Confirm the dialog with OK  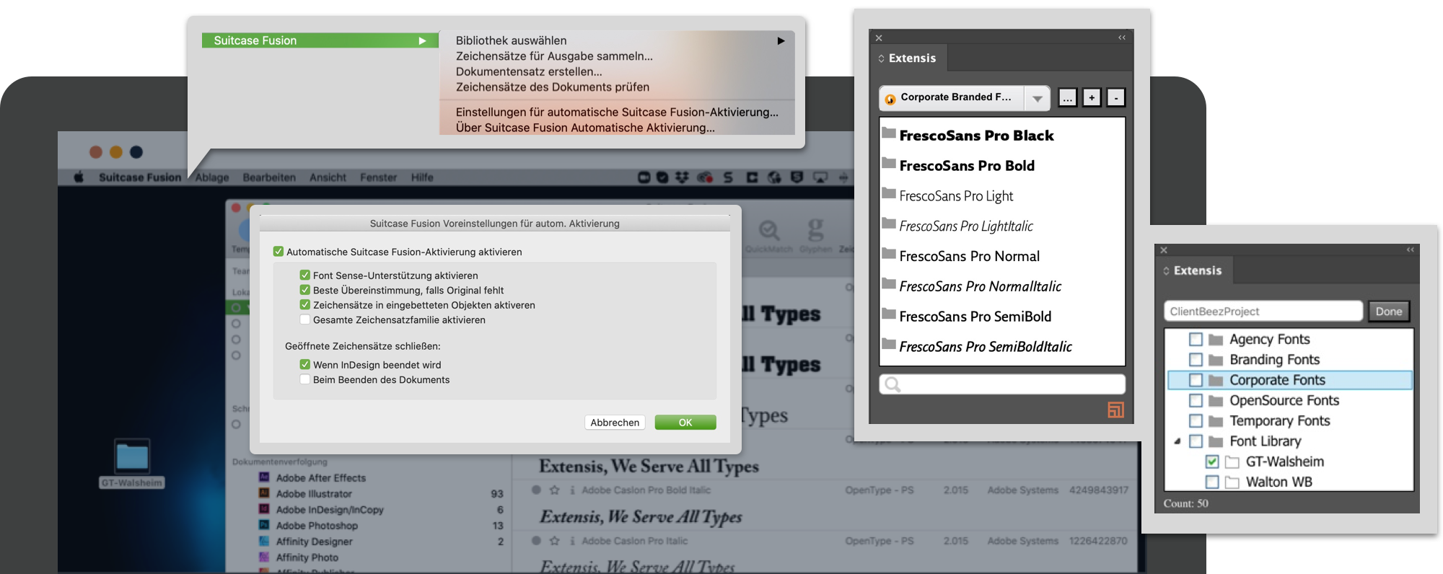(685, 423)
